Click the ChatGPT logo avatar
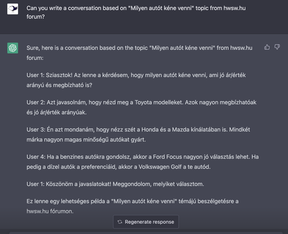288x234 pixels. [x=13, y=48]
